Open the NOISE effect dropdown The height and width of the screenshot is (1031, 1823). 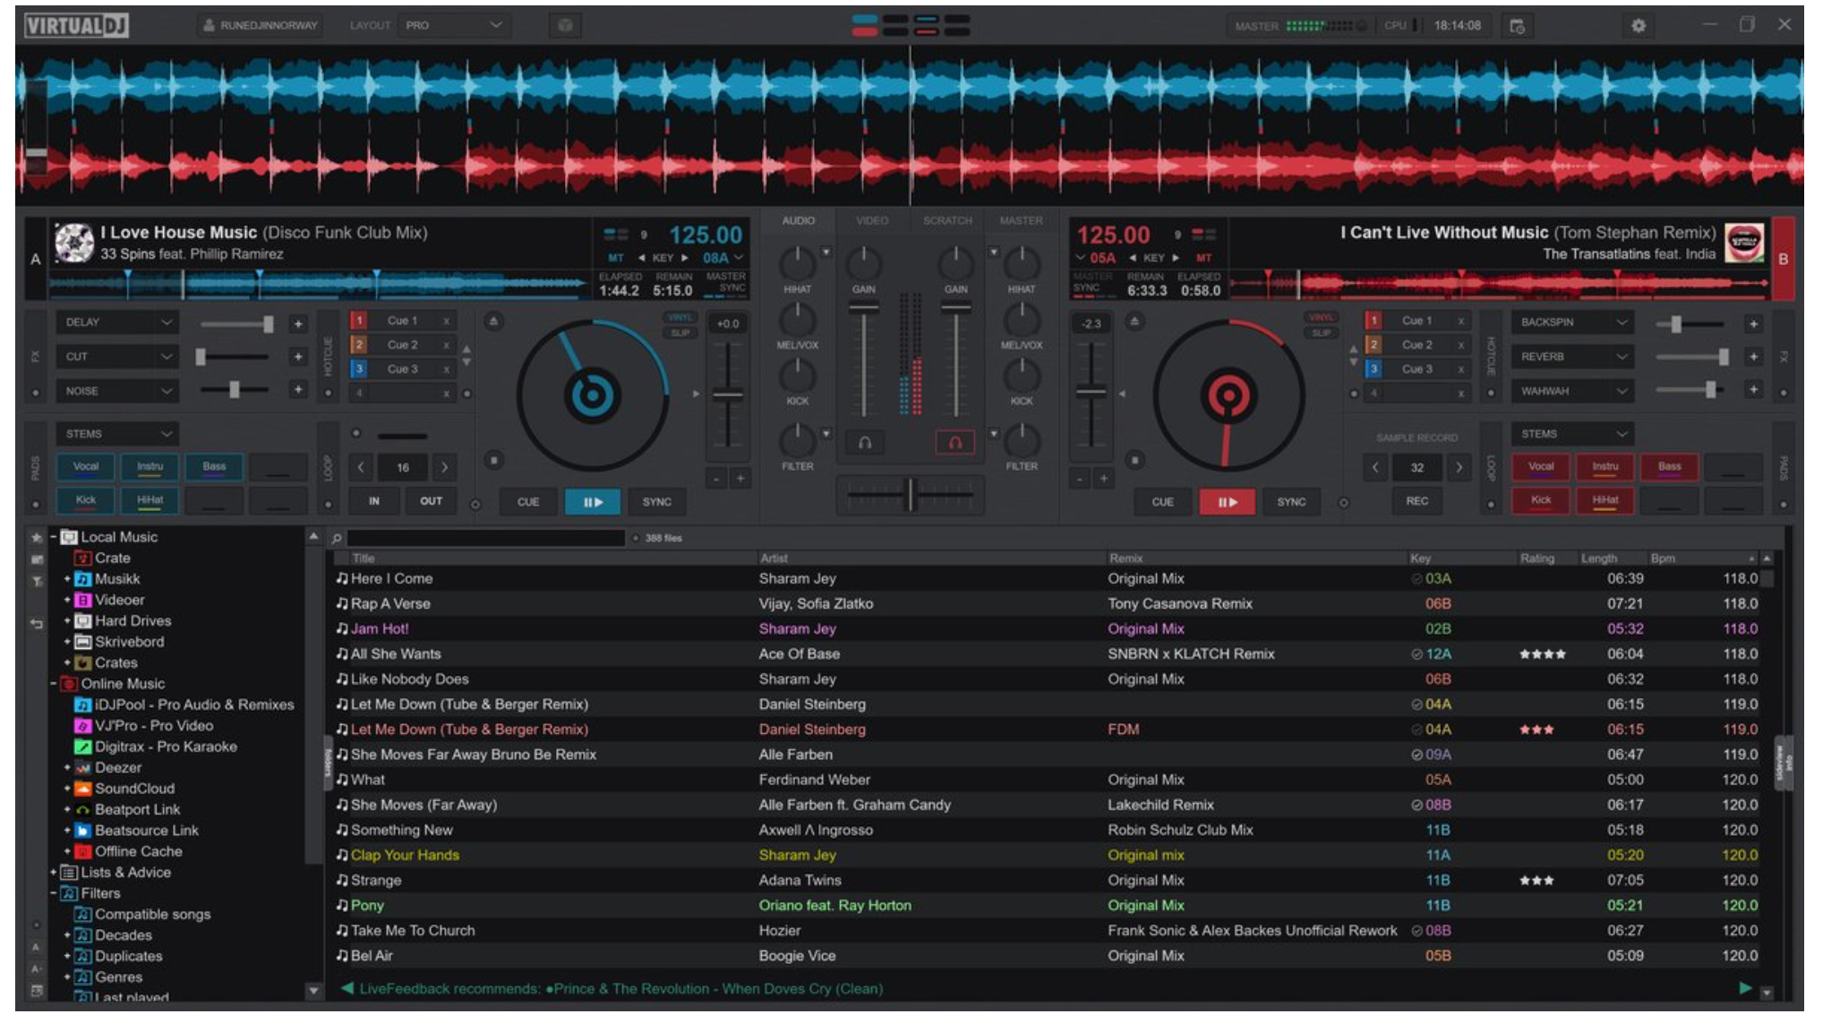click(x=117, y=391)
